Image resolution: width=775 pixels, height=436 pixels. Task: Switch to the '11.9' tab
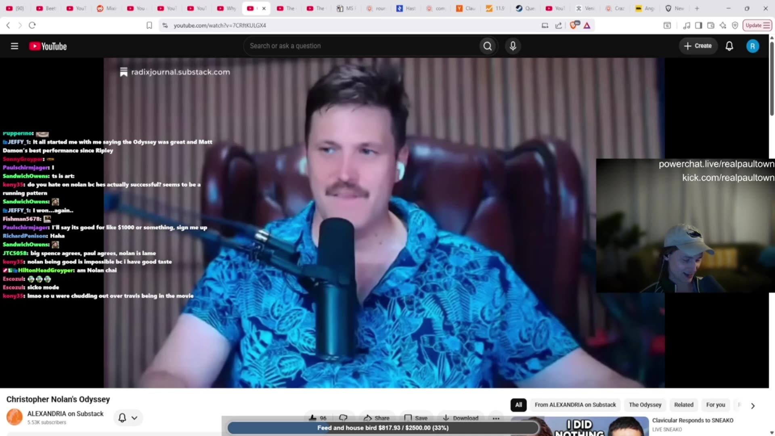click(x=496, y=8)
